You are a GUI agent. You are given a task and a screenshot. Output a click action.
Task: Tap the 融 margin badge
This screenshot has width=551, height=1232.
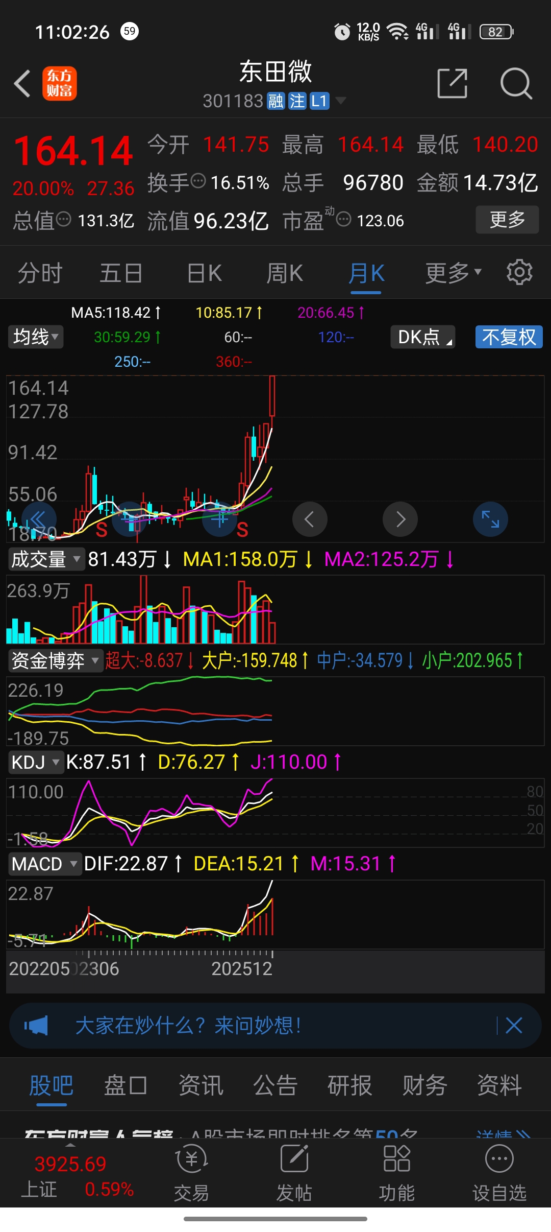pos(275,101)
